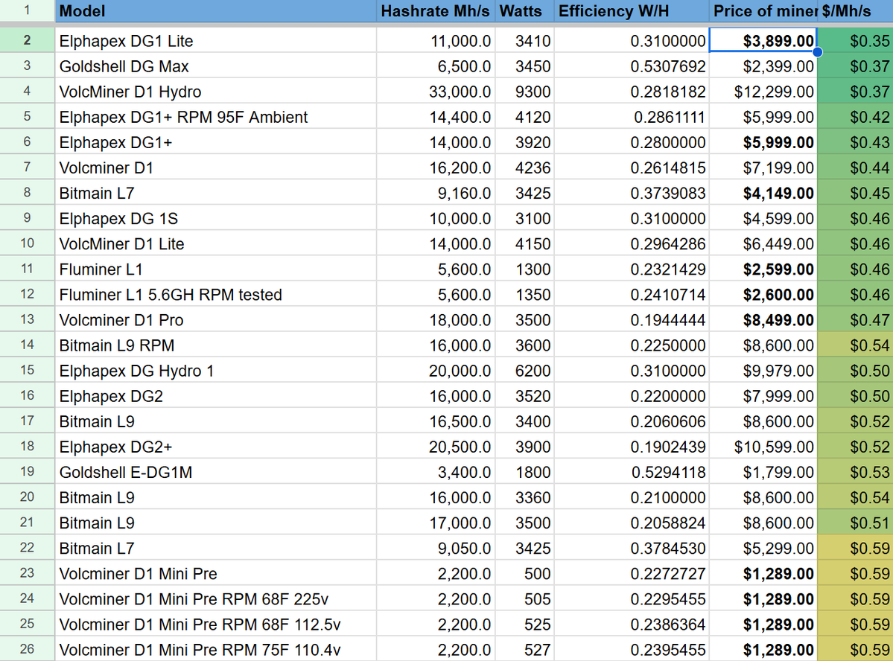893x661 pixels.
Task: Select the Efficiency W/H header cell
Action: click(631, 11)
